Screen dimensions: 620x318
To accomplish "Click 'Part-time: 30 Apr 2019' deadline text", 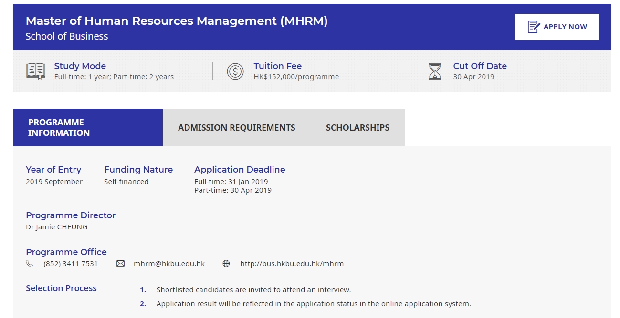I will coord(233,190).
